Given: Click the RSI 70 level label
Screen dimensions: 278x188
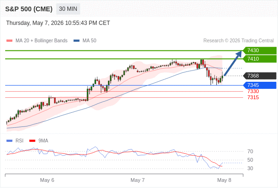Looking at the screenshot, I should [250, 151].
